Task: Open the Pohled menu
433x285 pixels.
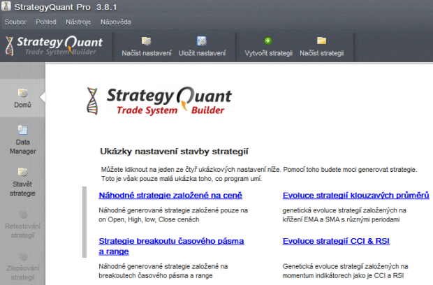Action: coord(46,22)
